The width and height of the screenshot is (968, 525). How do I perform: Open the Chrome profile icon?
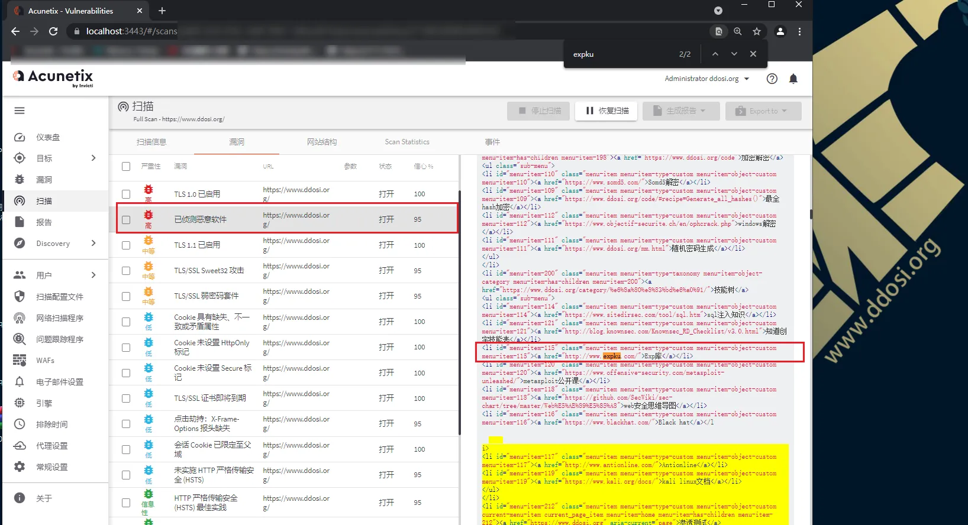(780, 31)
